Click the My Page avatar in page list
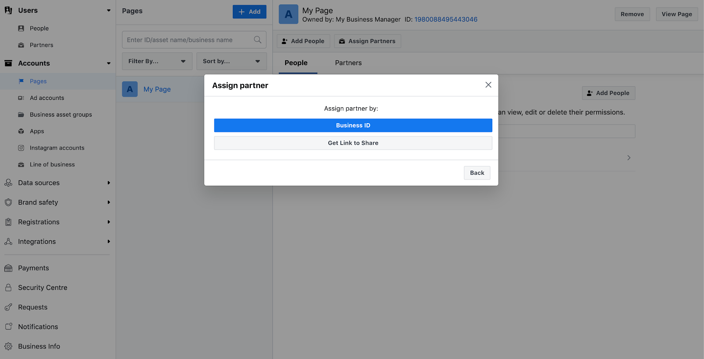This screenshot has height=359, width=704. [x=130, y=89]
